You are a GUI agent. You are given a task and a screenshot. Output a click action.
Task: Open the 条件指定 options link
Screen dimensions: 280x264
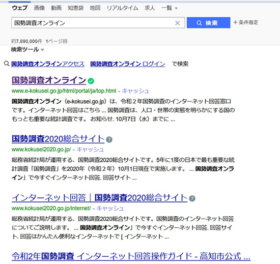coord(246,22)
